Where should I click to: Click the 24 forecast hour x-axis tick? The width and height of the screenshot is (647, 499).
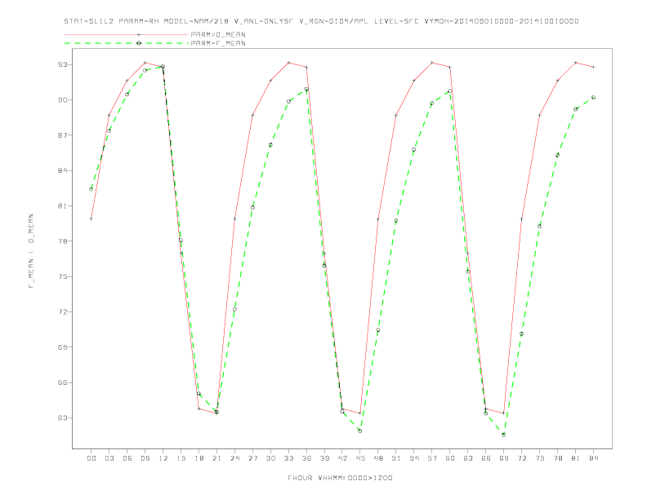coord(234,458)
